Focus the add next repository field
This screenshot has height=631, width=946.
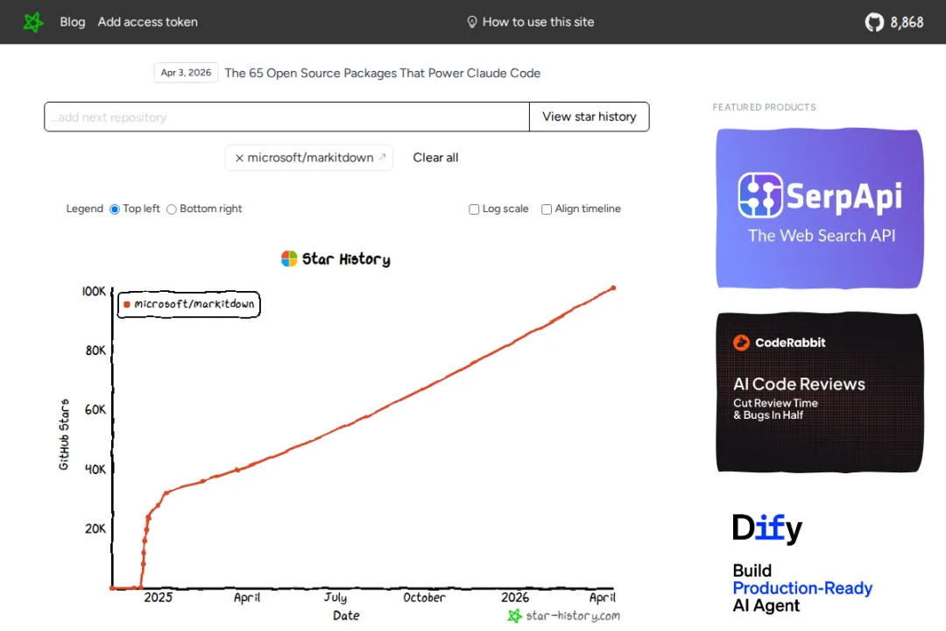pyautogui.click(x=286, y=117)
